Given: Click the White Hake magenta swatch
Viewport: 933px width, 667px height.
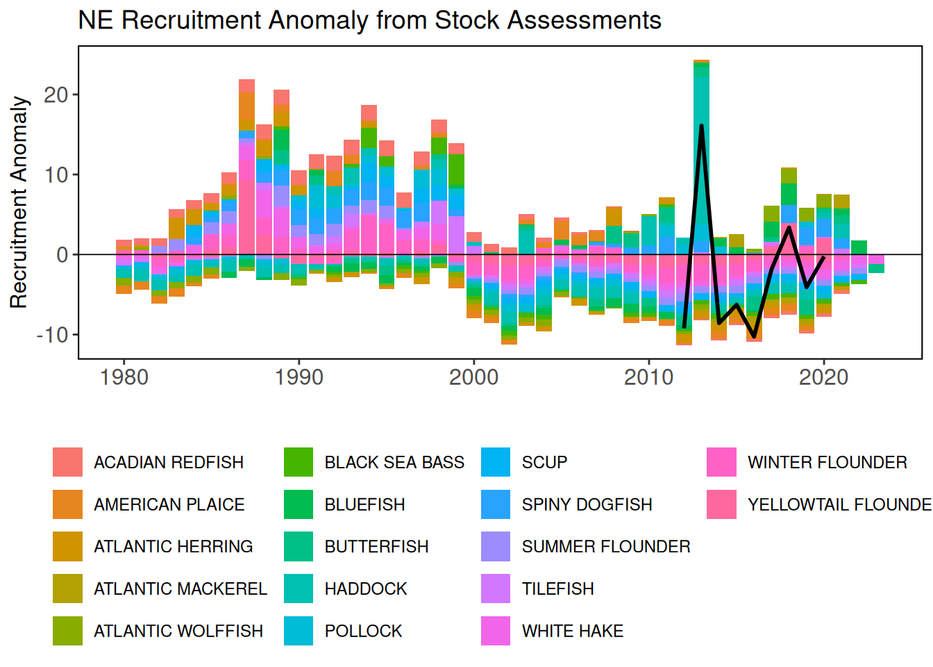Looking at the screenshot, I should click(496, 631).
